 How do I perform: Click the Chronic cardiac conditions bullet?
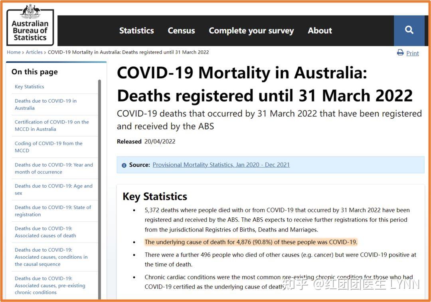pyautogui.click(x=279, y=282)
